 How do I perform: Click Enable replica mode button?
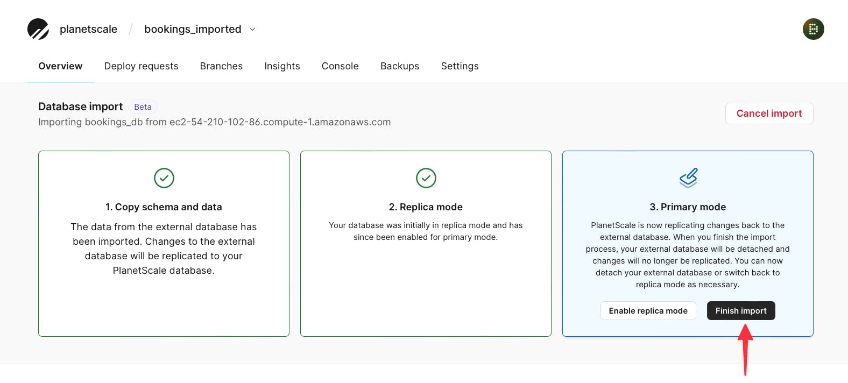(x=648, y=311)
